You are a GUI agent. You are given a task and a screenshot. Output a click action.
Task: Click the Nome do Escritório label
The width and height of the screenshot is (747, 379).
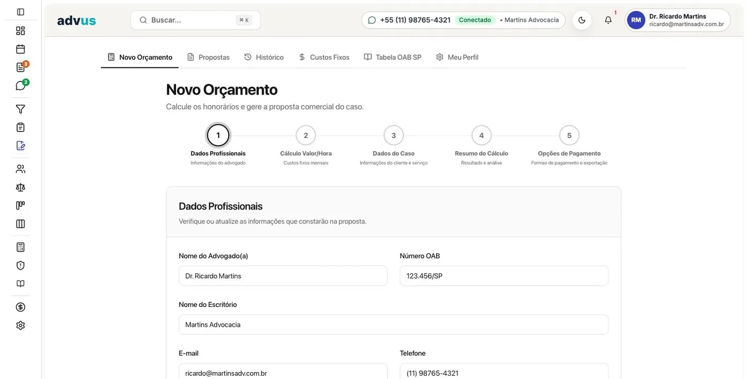coord(208,305)
